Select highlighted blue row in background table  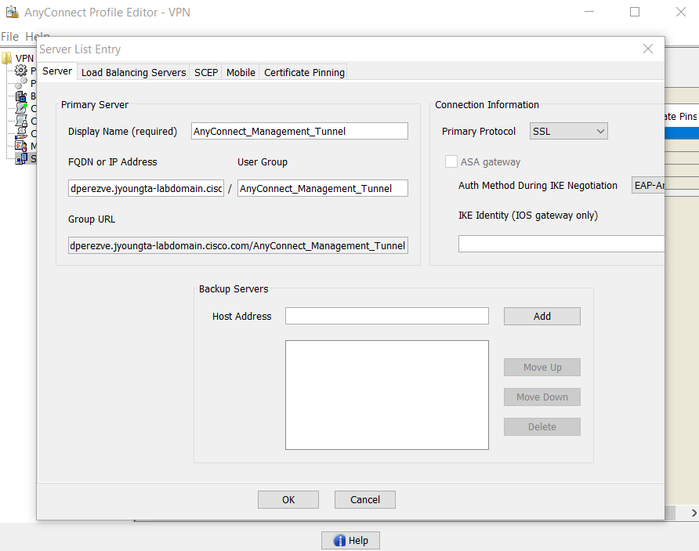[682, 132]
